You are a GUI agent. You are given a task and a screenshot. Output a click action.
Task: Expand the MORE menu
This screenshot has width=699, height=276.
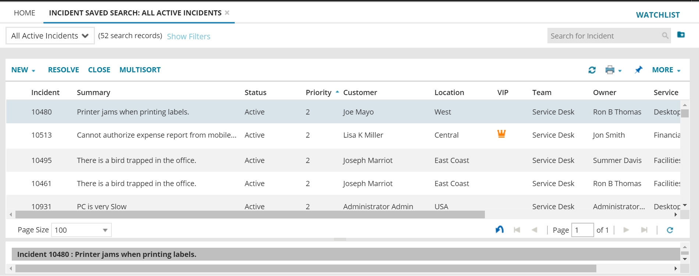coord(666,70)
